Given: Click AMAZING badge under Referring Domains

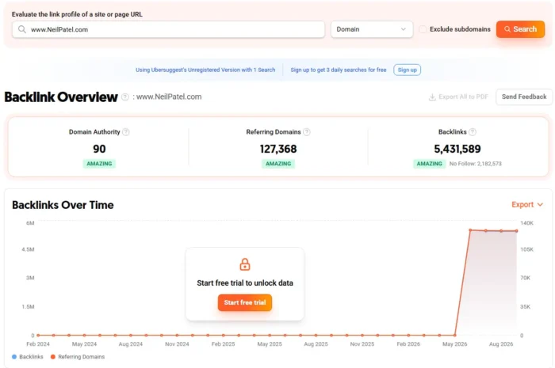Looking at the screenshot, I should point(278,164).
